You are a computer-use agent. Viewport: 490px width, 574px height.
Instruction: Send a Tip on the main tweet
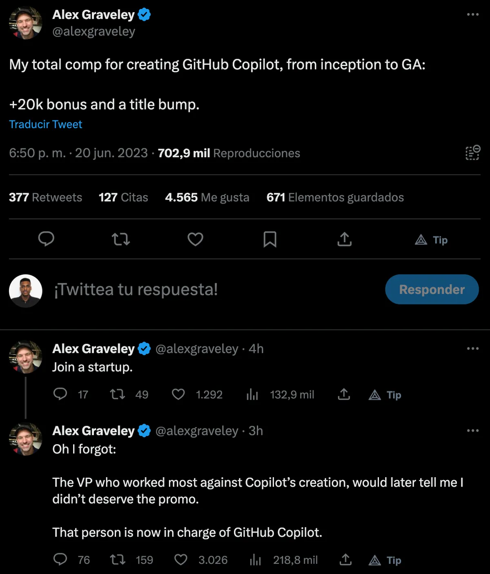pyautogui.click(x=431, y=240)
